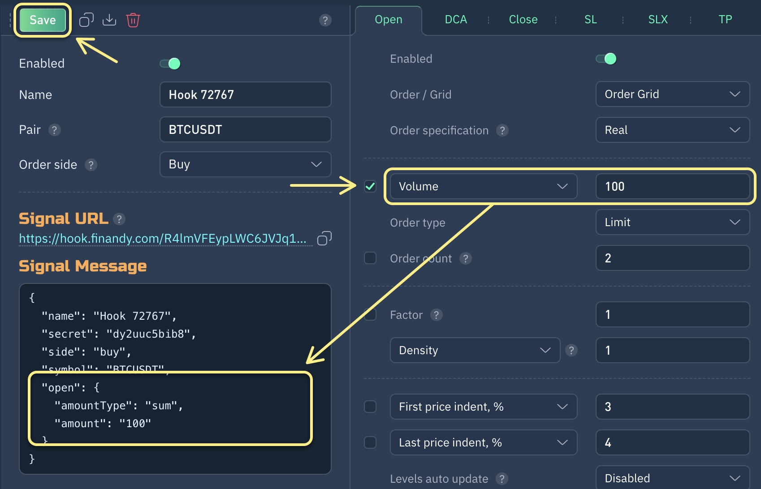Open the Order type Limit dropdown
761x489 pixels.
pyautogui.click(x=672, y=222)
